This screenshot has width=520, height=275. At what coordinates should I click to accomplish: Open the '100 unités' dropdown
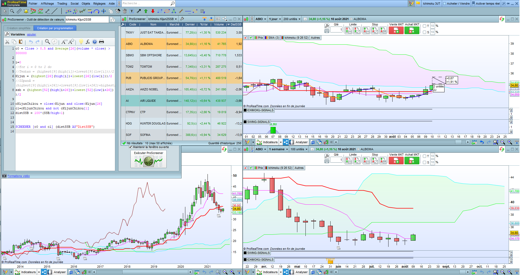coord(299,149)
